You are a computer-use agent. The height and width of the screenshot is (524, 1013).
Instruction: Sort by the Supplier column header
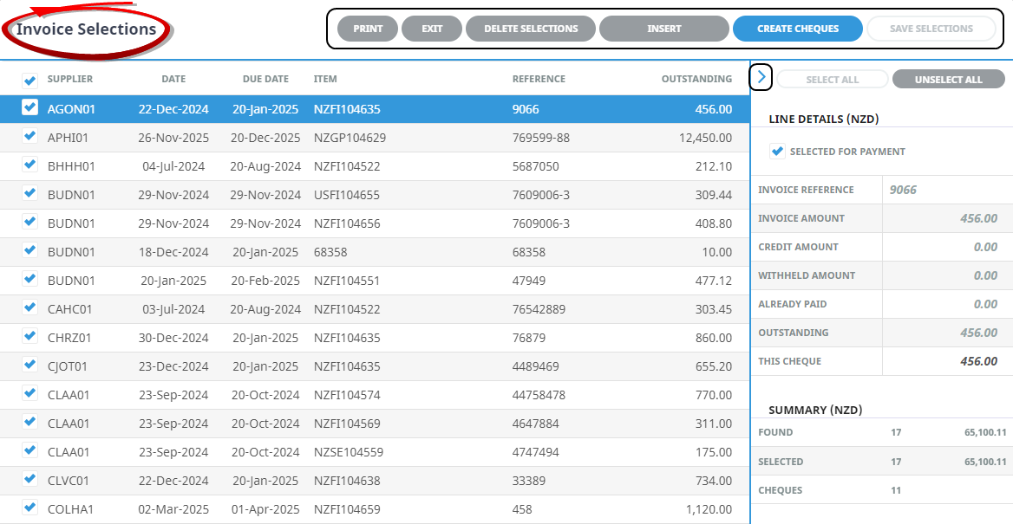tap(70, 79)
